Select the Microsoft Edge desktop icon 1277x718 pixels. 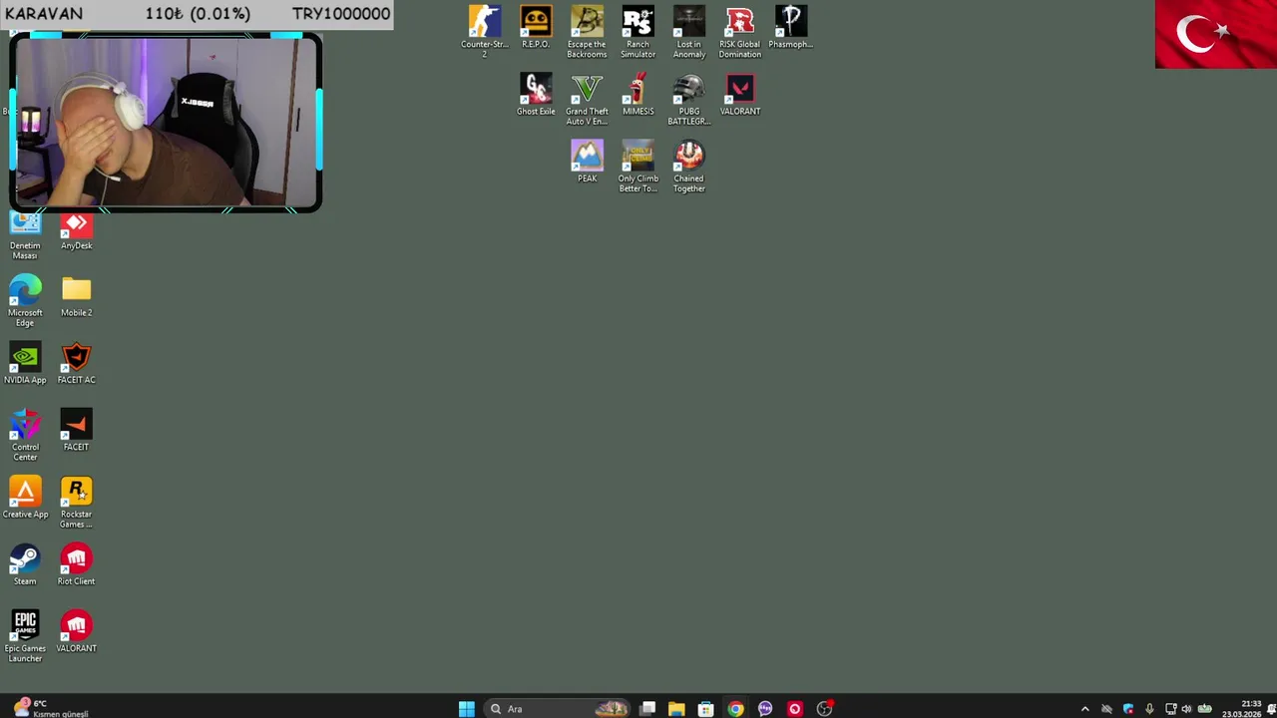[25, 300]
